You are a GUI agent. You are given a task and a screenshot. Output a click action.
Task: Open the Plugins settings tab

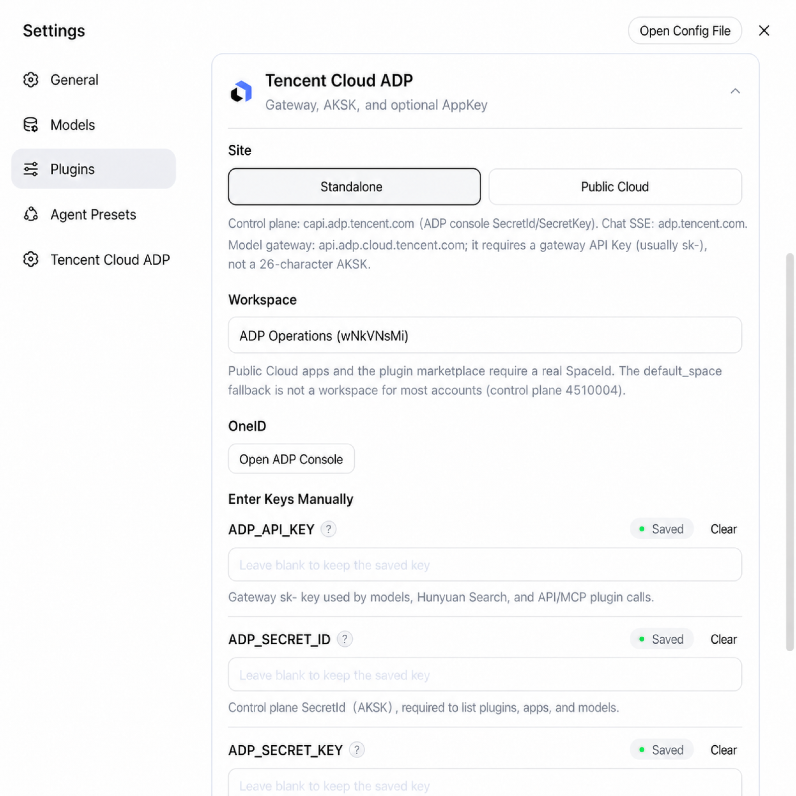click(94, 169)
